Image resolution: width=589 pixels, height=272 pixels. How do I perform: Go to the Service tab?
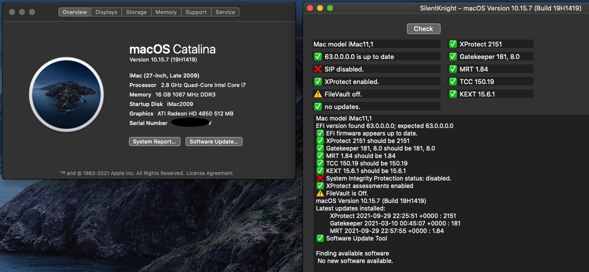pyautogui.click(x=225, y=12)
